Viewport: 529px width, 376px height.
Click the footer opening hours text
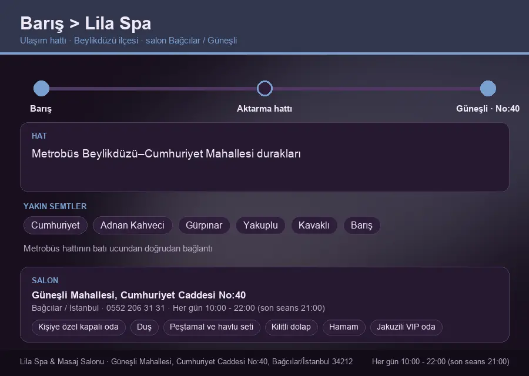(x=441, y=361)
